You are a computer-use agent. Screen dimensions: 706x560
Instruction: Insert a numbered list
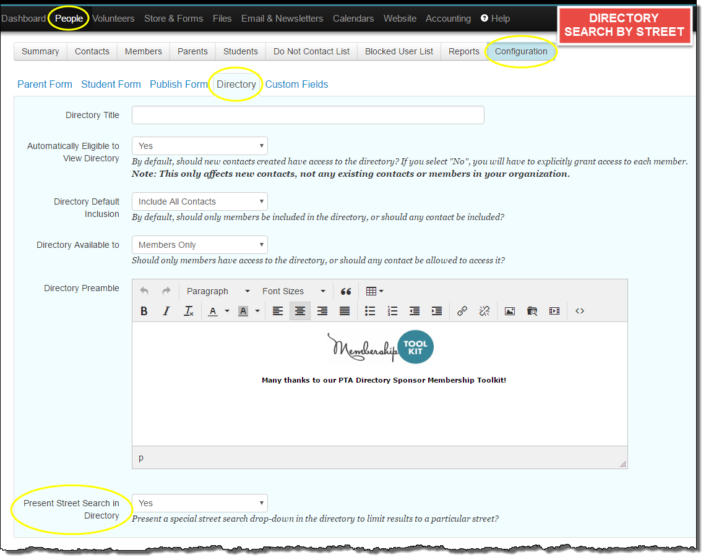tap(393, 311)
